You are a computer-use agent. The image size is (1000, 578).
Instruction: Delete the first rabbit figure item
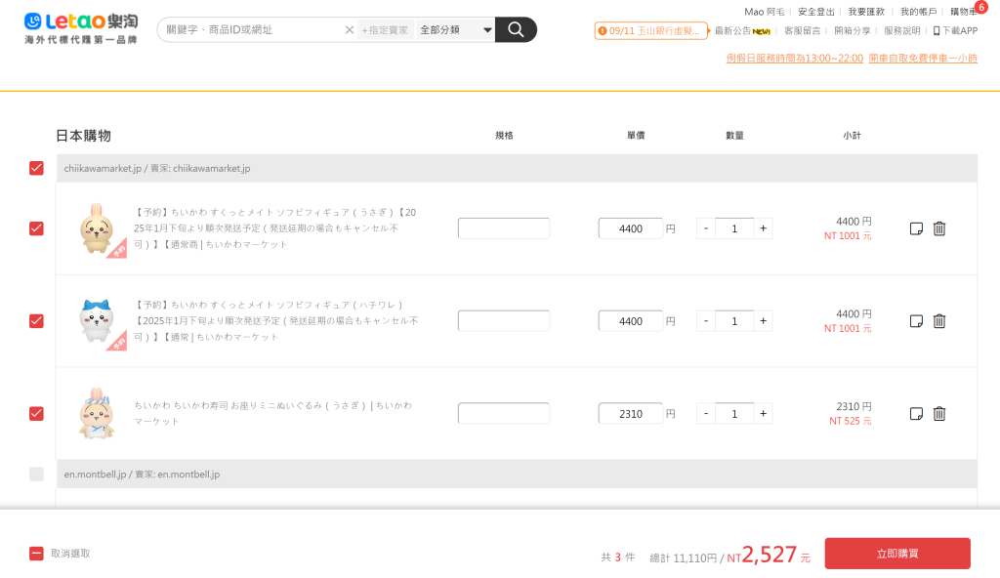pos(939,228)
